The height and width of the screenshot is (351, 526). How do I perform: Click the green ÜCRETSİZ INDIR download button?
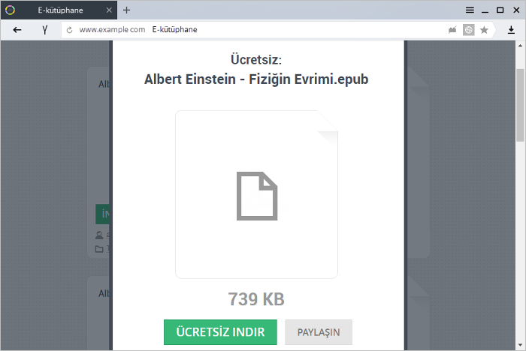click(220, 332)
